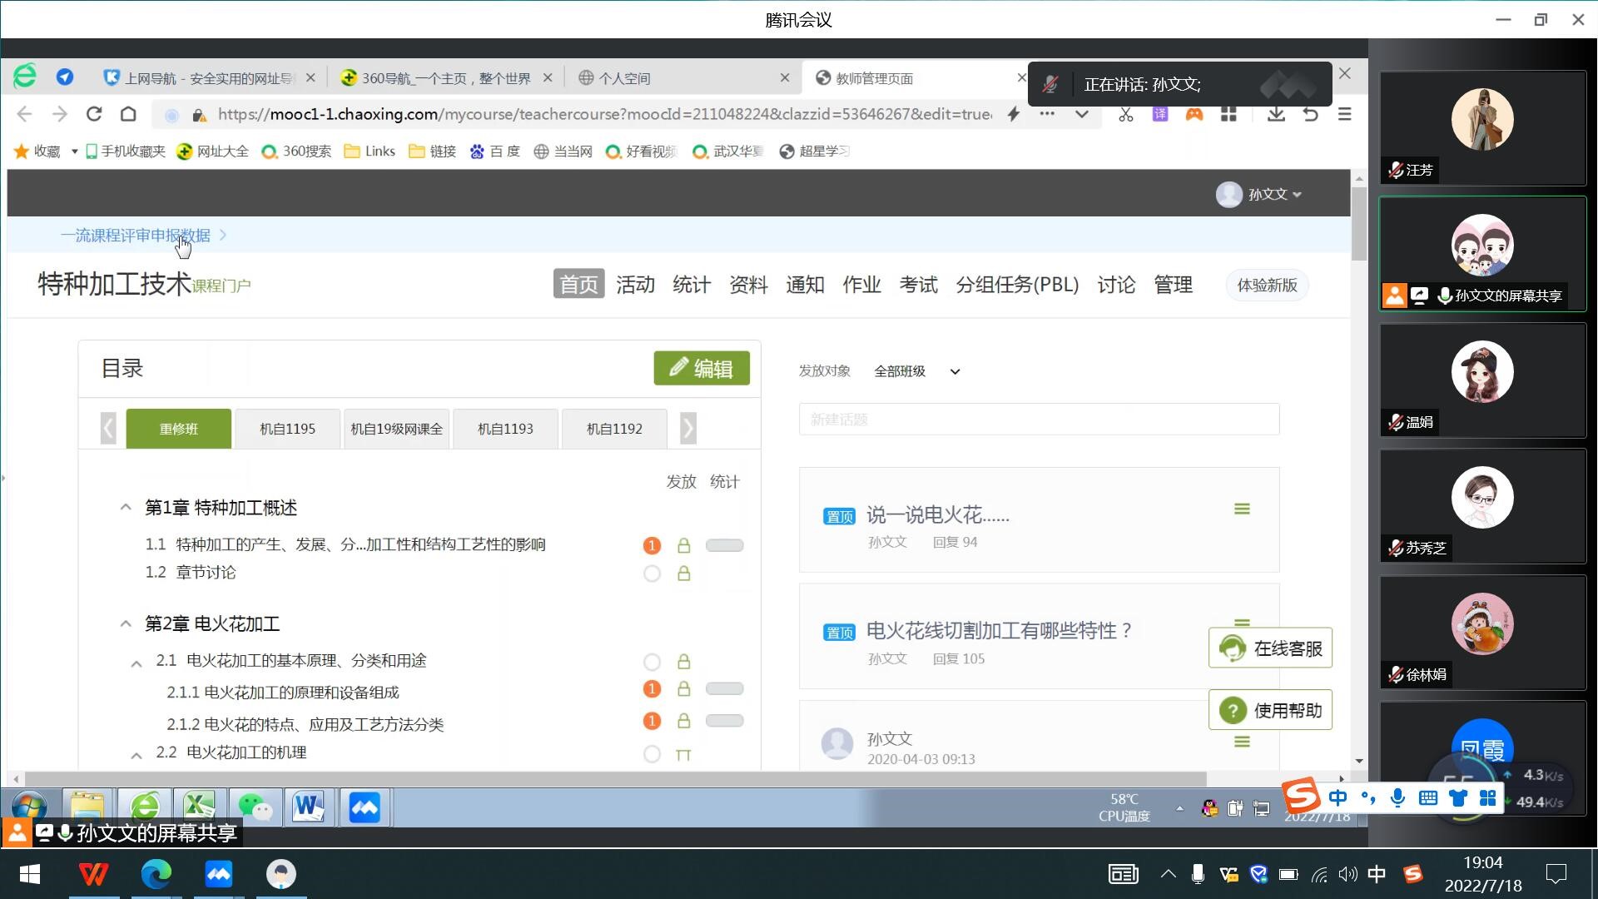The width and height of the screenshot is (1598, 899).
Task: Toggle release circle for 2.2 电火花加工的机理
Action: pyautogui.click(x=652, y=754)
